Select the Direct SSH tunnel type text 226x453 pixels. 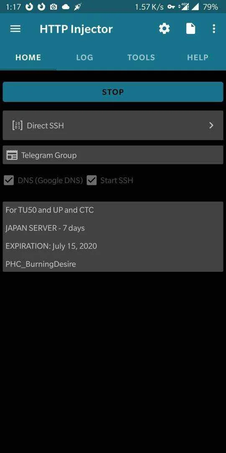coord(45,126)
